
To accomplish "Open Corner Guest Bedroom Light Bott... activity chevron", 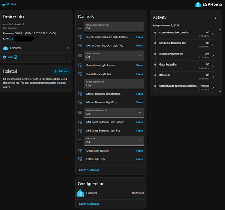I will (x=213, y=87).
